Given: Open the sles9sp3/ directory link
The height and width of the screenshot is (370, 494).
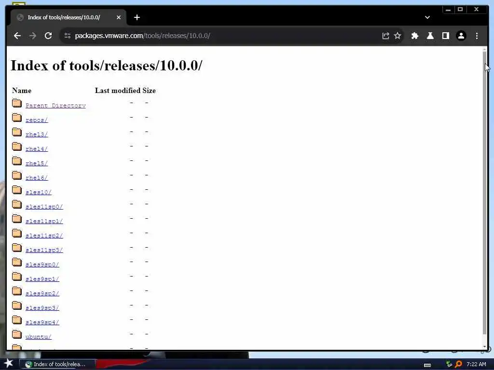Looking at the screenshot, I should [42, 308].
